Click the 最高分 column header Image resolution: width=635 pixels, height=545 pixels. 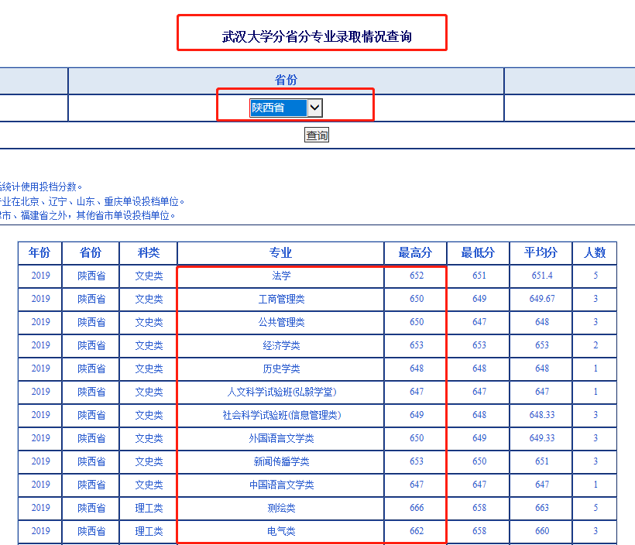click(x=416, y=252)
